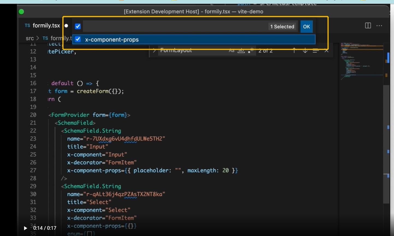Screen dimensions: 394x236
Task: Click the name value r-7UXdxg6vU4dhfdULWe5TH2
Action: [x=126, y=139]
